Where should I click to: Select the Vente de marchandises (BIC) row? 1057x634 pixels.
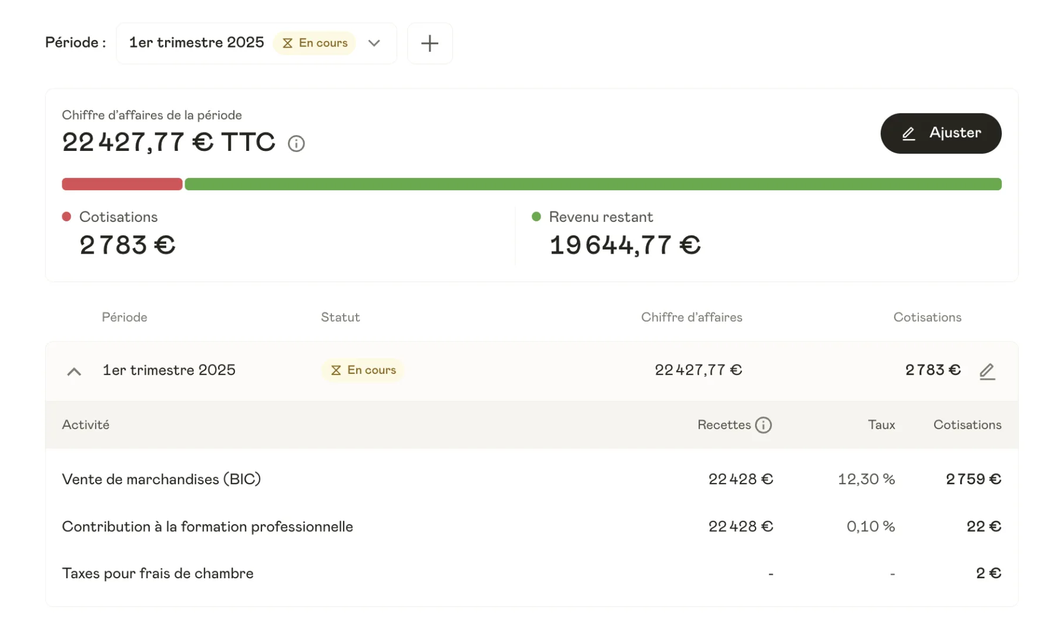162,479
